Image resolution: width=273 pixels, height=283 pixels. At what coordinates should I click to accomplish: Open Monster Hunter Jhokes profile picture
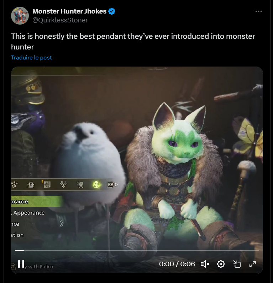20,16
